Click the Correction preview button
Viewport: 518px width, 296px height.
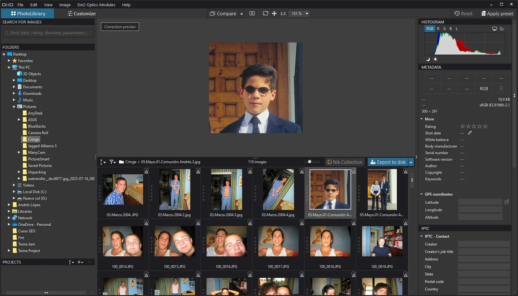pos(120,27)
